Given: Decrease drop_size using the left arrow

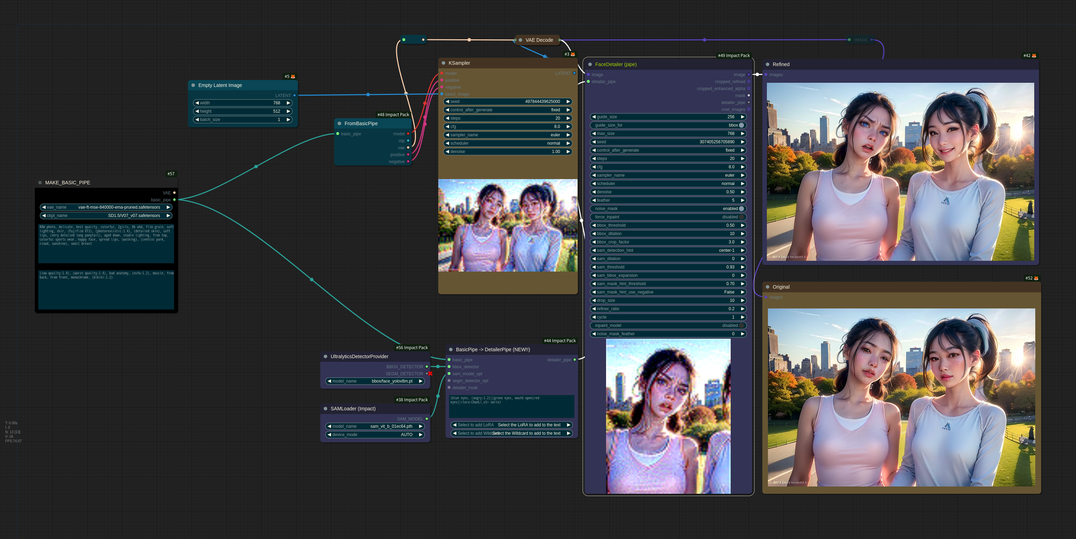Looking at the screenshot, I should (594, 300).
